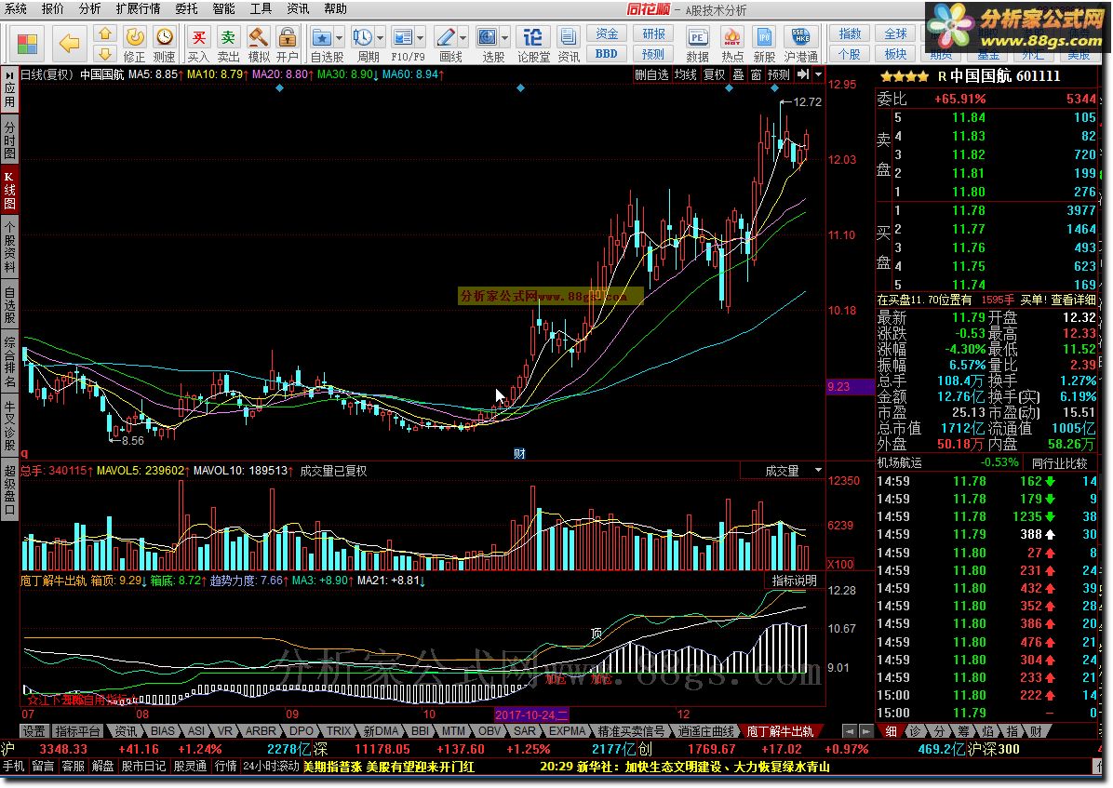1113x788 pixels.
Task: Open the 选股 stock screener icon
Action: (488, 36)
